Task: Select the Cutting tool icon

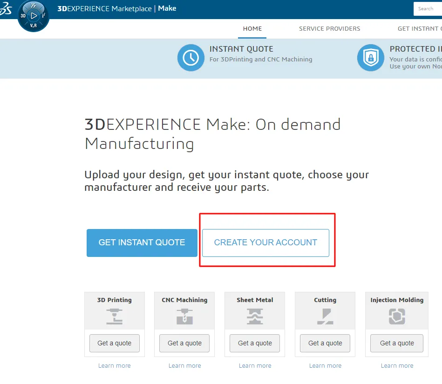Action: tap(325, 317)
